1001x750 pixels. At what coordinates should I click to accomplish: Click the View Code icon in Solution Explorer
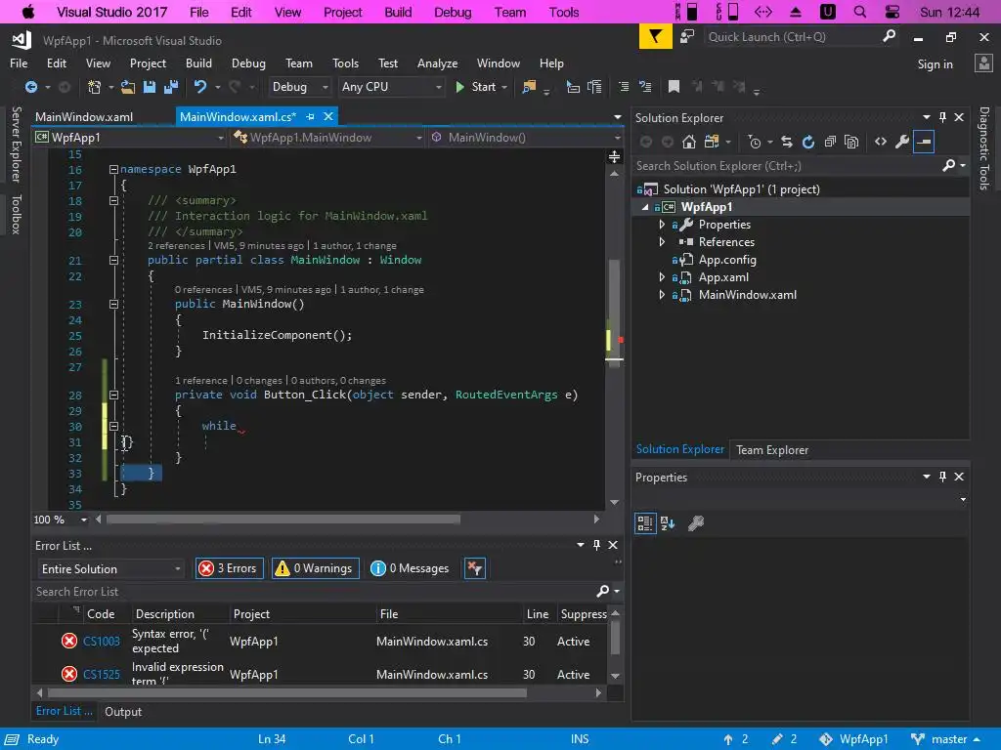[x=881, y=142]
